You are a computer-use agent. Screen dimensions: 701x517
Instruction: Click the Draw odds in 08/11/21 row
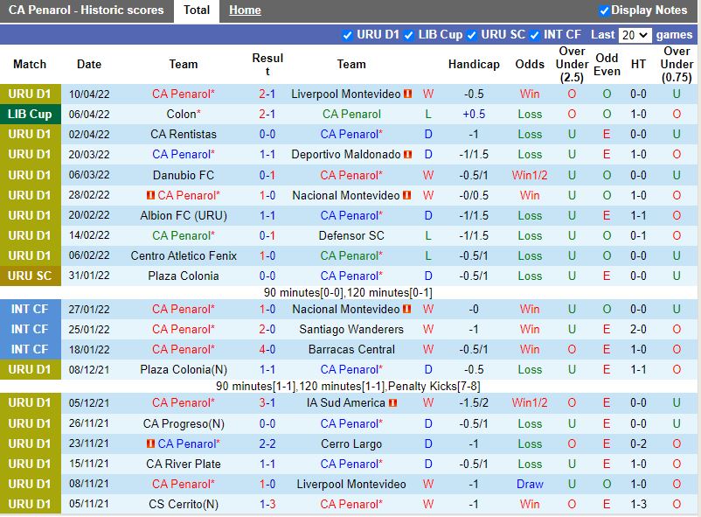pyautogui.click(x=530, y=485)
